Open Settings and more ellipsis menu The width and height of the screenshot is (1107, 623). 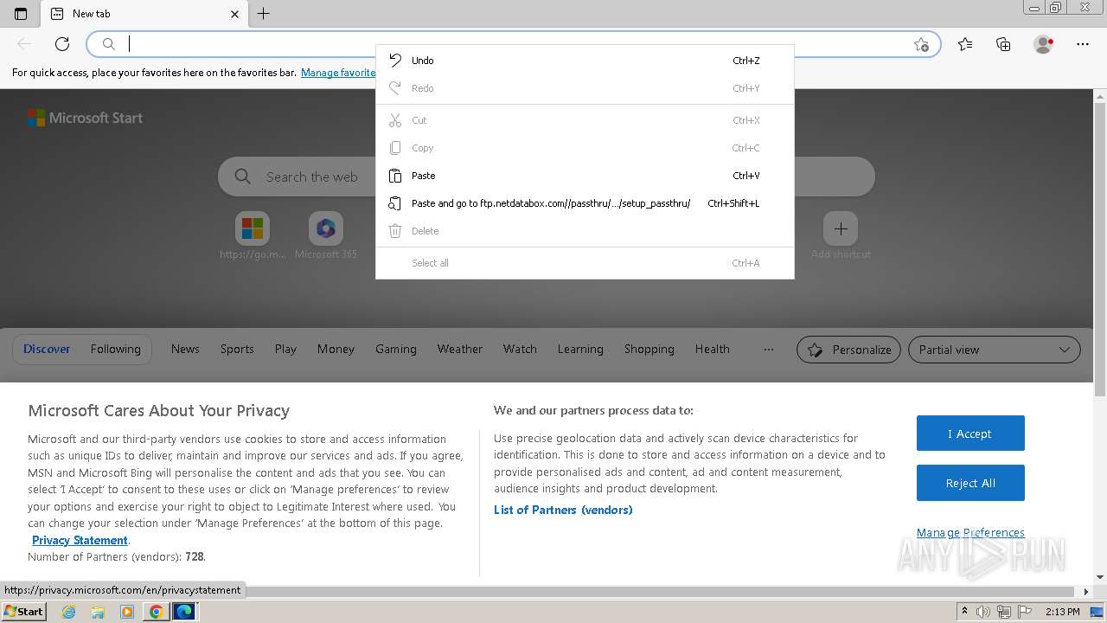pos(1083,44)
